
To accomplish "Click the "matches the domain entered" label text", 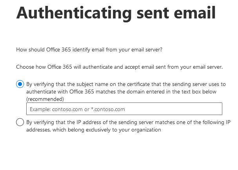I will click(131, 91).
